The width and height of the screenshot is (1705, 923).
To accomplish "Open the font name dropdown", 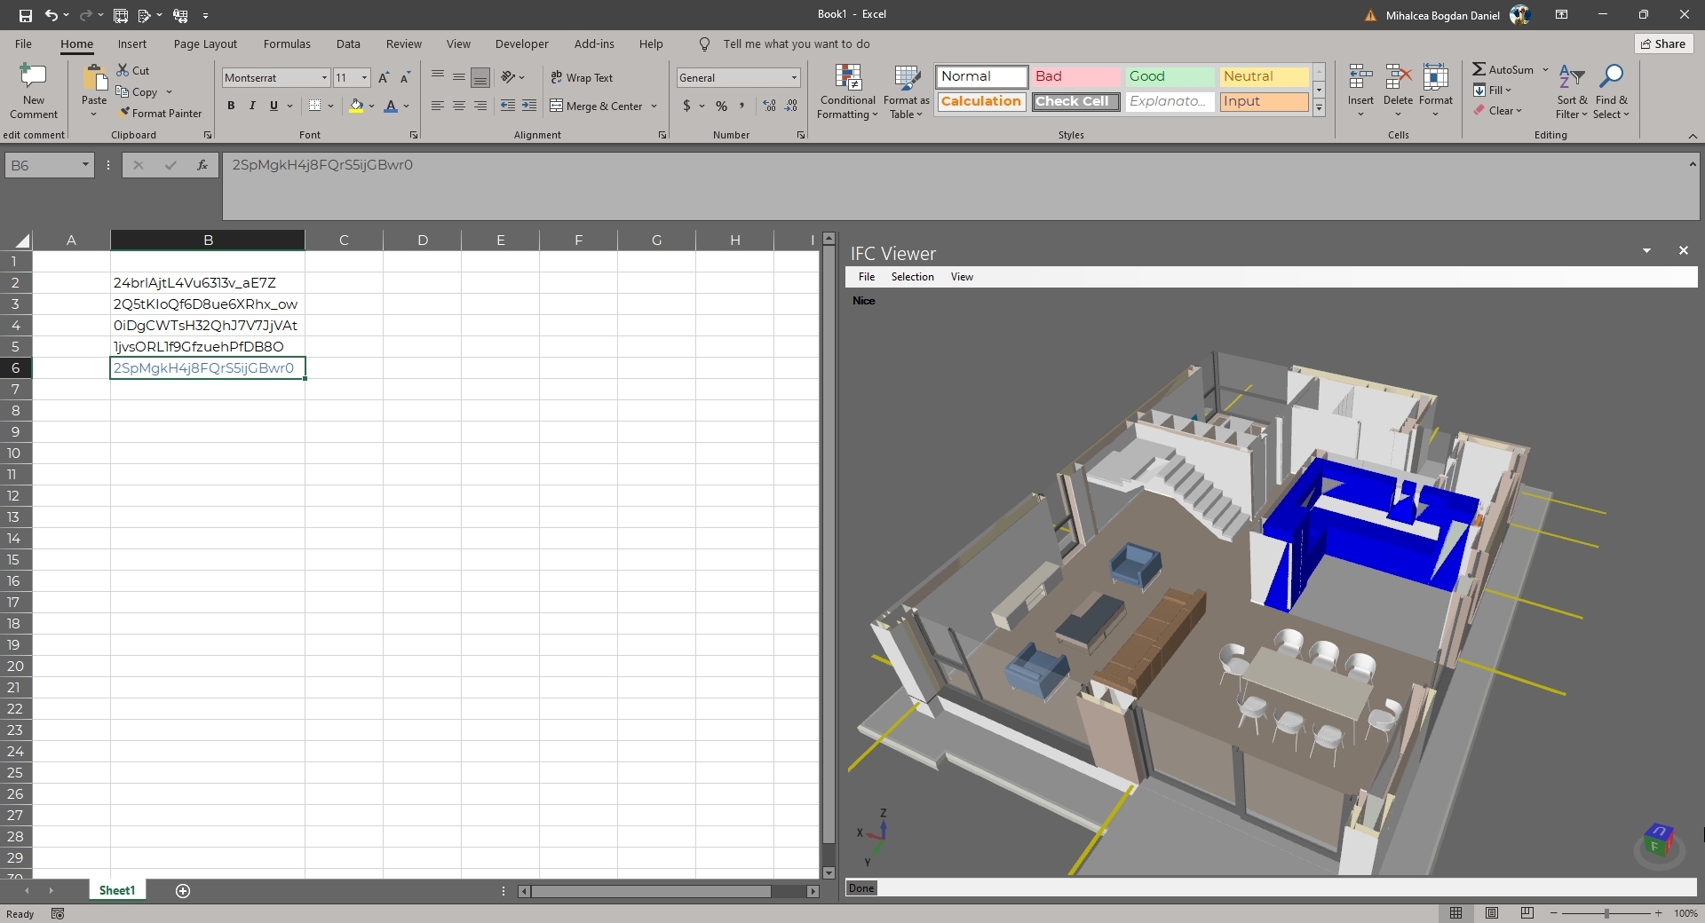I will [324, 78].
